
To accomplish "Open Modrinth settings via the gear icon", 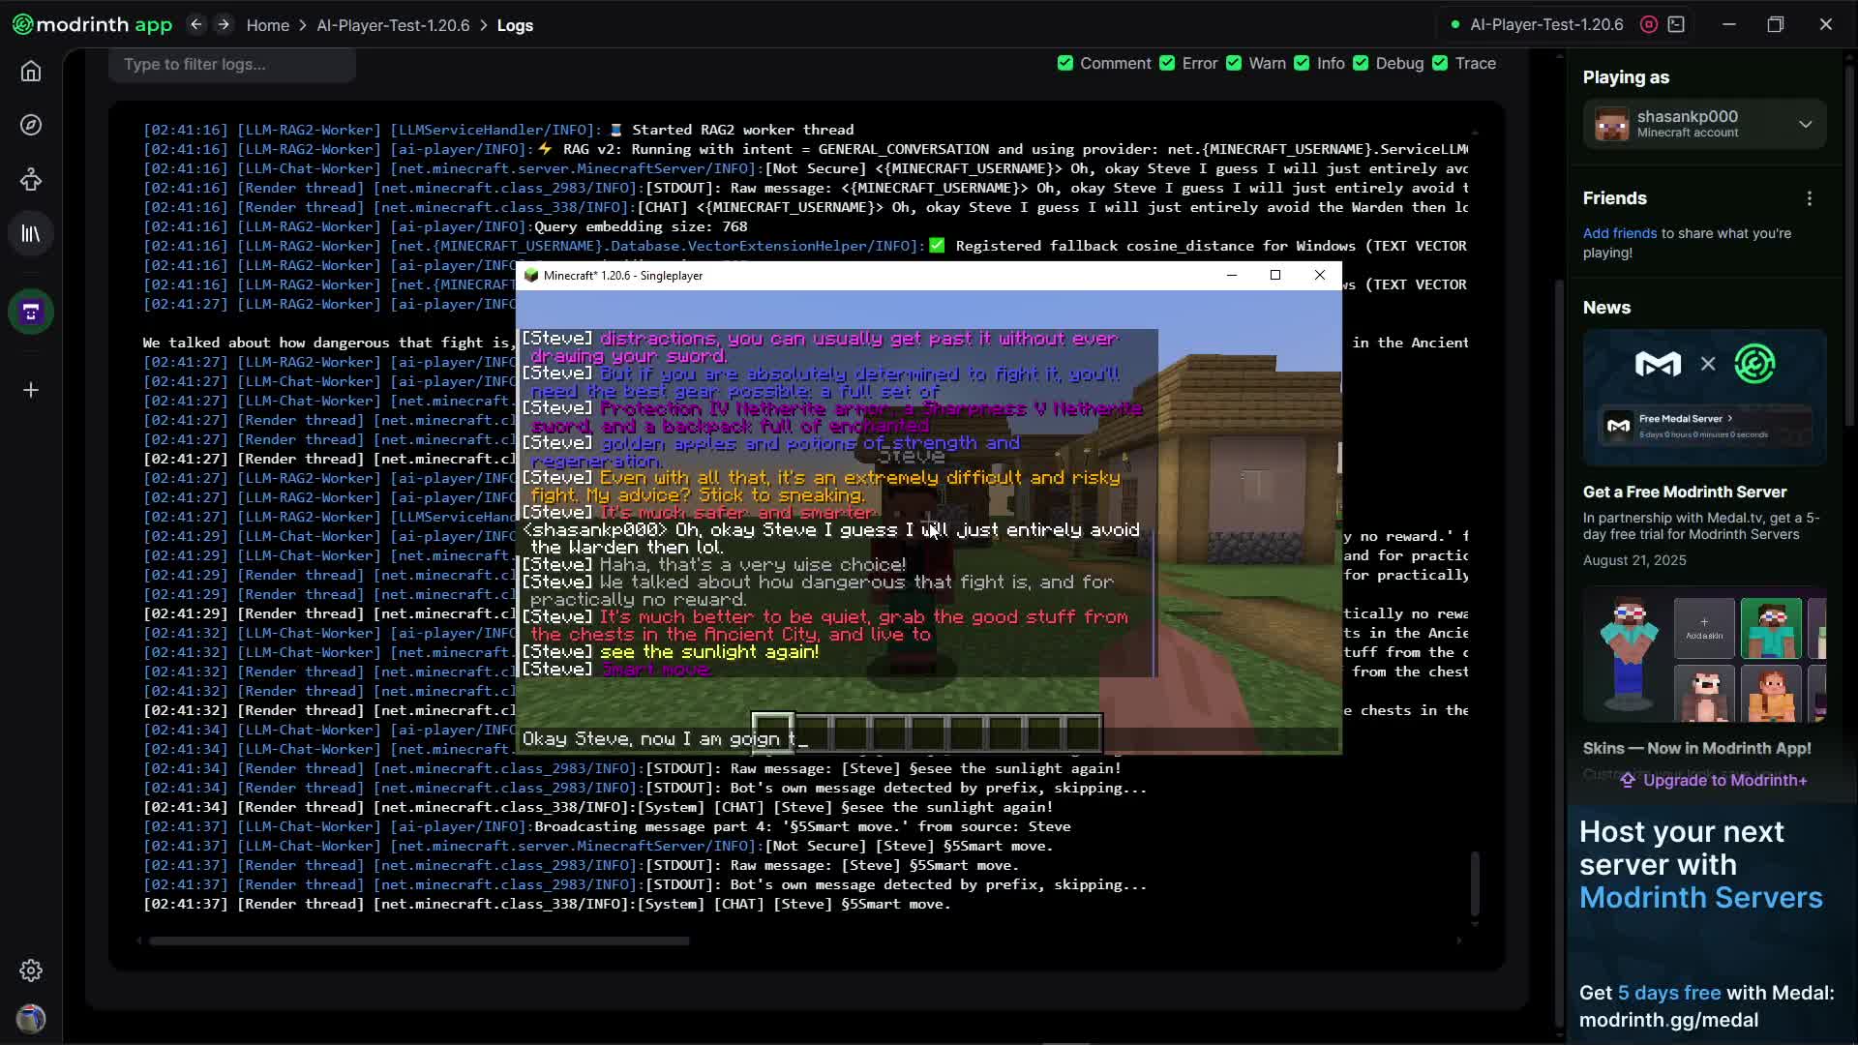I will point(31,970).
